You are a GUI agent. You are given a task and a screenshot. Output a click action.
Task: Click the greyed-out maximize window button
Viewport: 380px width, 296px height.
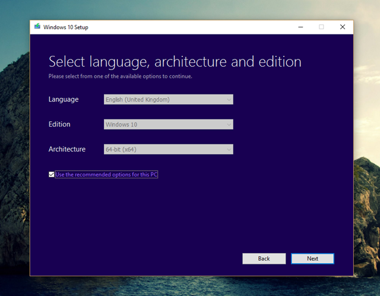click(x=321, y=27)
